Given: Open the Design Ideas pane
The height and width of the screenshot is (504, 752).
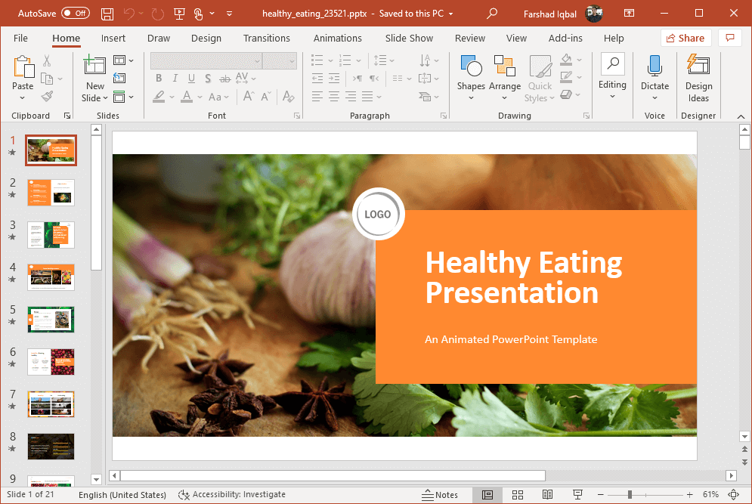Looking at the screenshot, I should tap(698, 70).
